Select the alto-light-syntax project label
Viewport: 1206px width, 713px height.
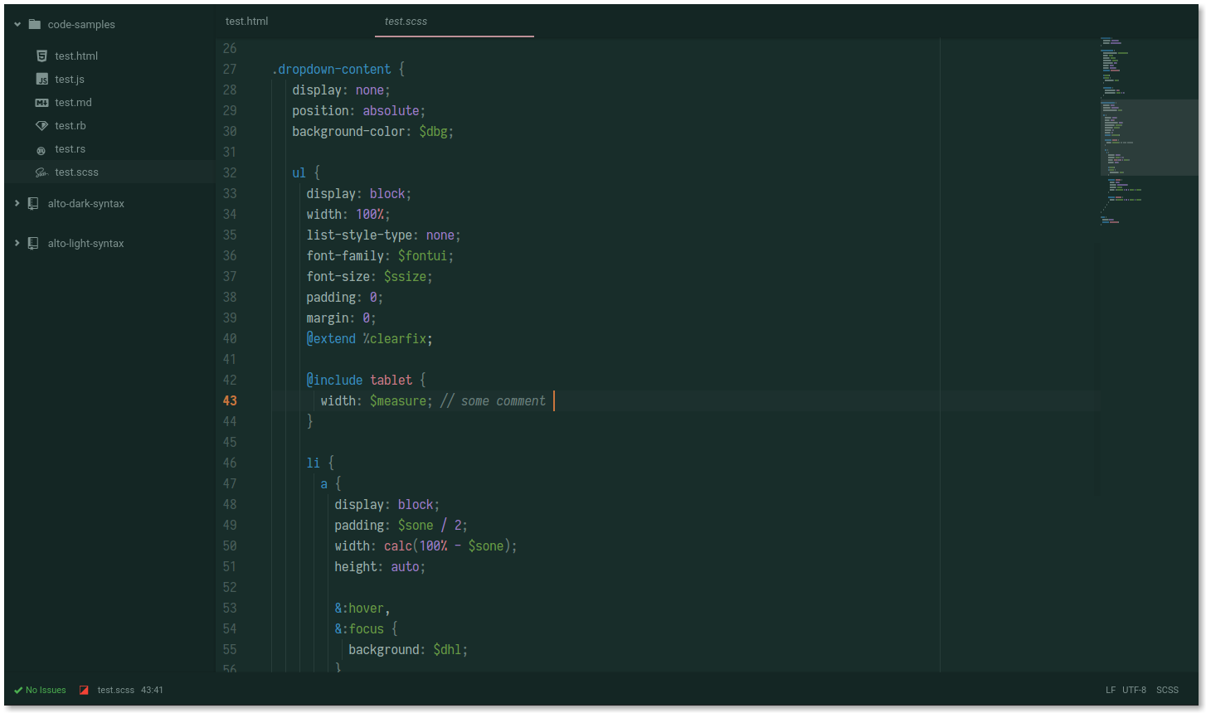pyautogui.click(x=85, y=243)
